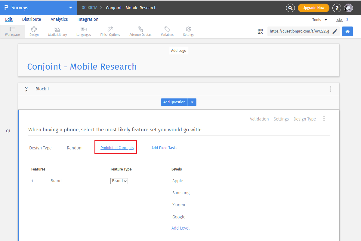
Task: Expand Add Question dropdown arrow
Action: click(x=192, y=102)
